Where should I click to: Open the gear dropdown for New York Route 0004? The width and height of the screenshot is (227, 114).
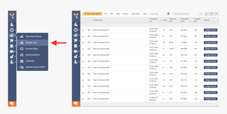[x=89, y=80]
